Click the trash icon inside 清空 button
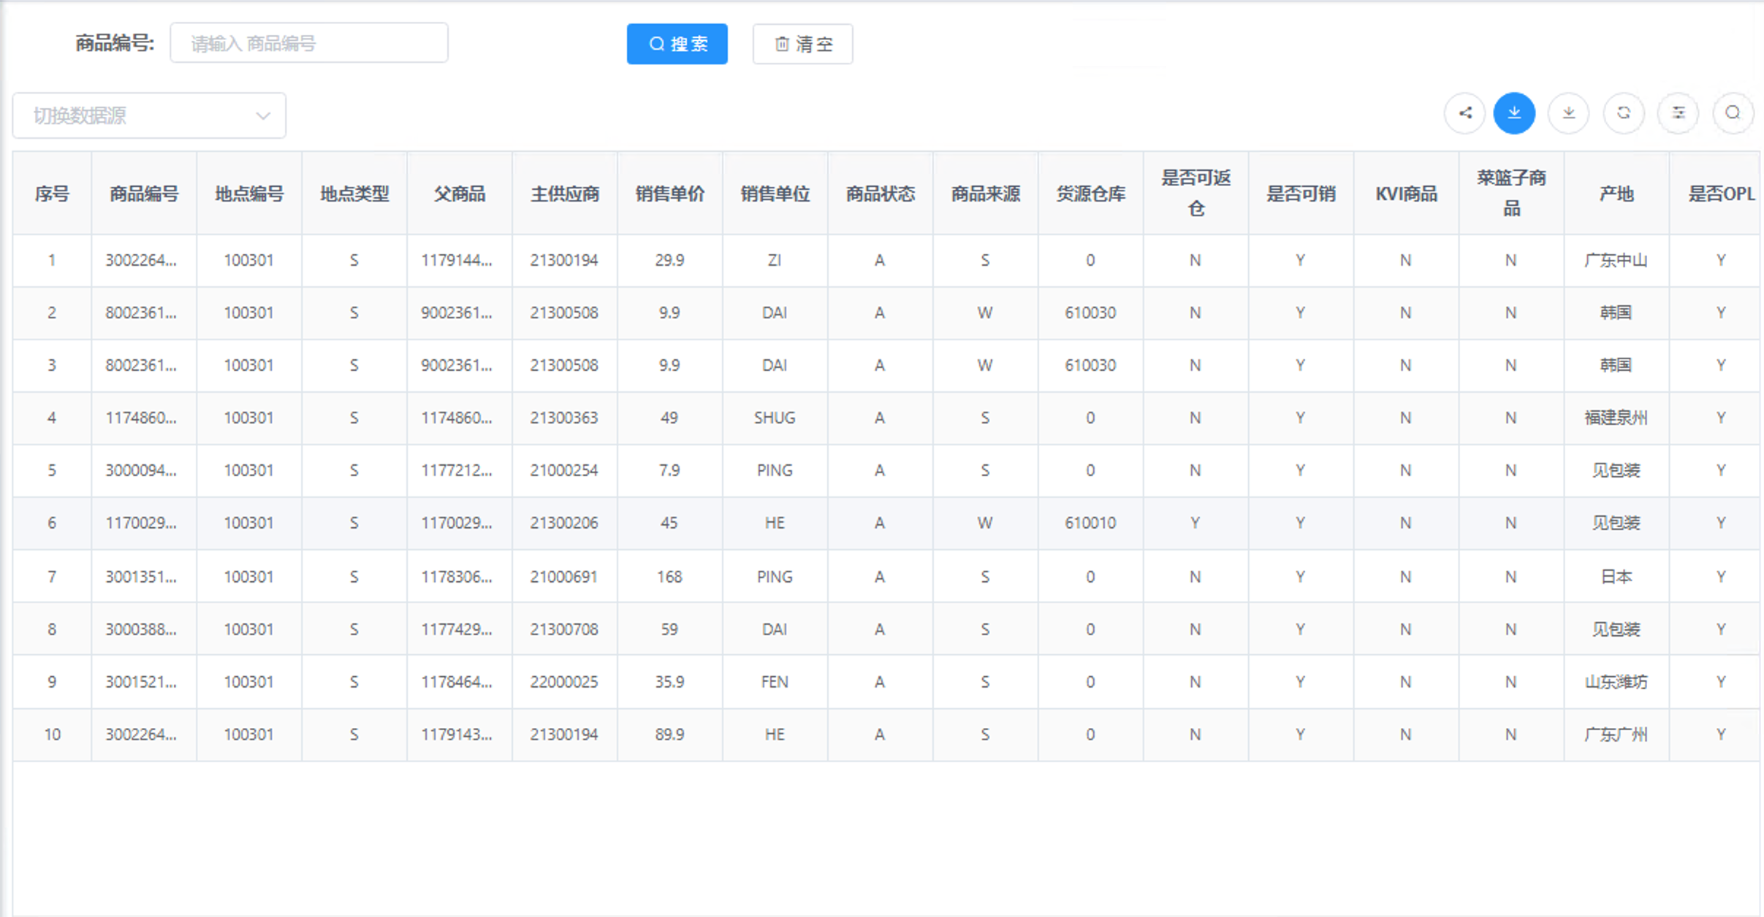Screen dimensions: 1764x917 [x=781, y=44]
